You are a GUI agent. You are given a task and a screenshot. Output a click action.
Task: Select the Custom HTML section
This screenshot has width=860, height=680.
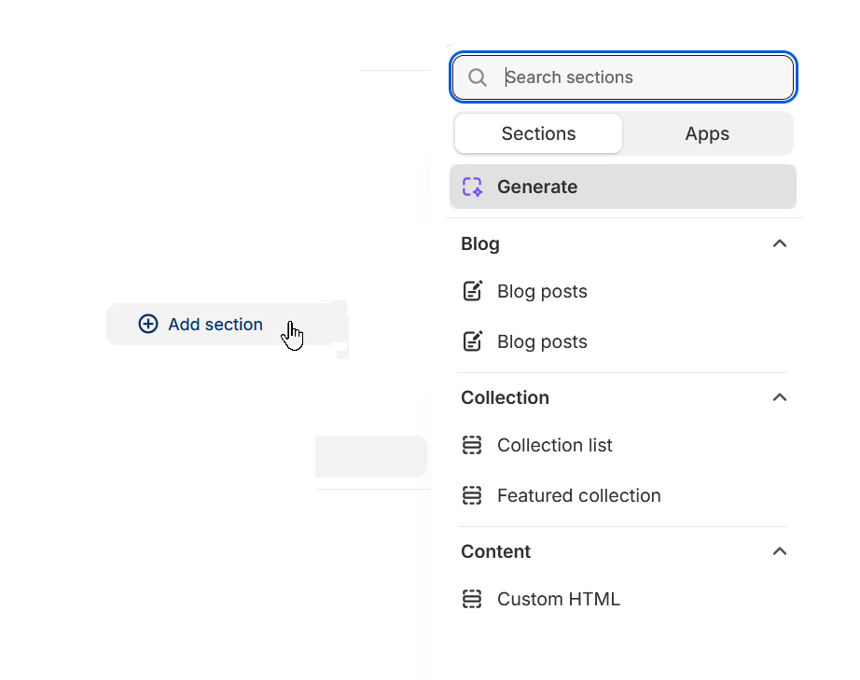(623, 599)
